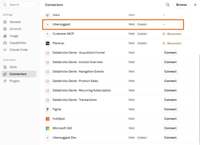Screen dimensions: 200x145
Task: Click the Custom badge on Ubersuggest Dev row
Action: [x=142, y=138]
